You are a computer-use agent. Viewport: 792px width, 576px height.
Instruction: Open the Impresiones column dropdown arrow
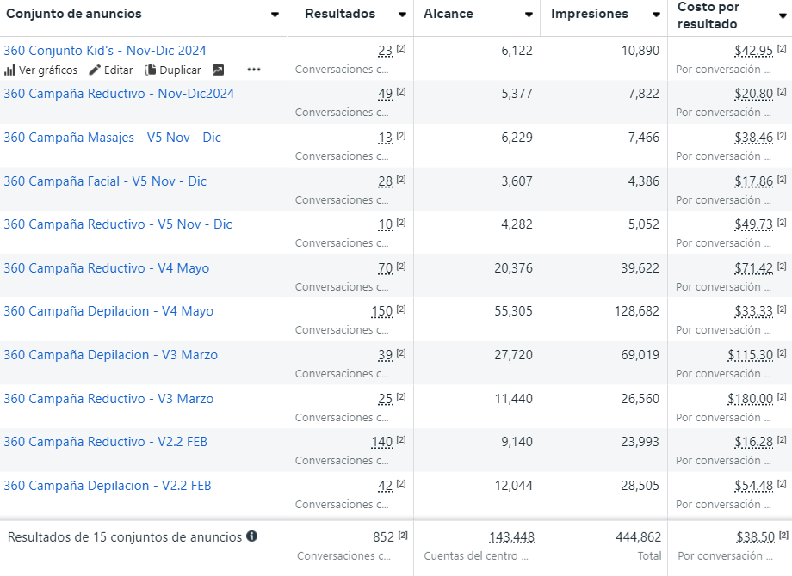tap(655, 15)
